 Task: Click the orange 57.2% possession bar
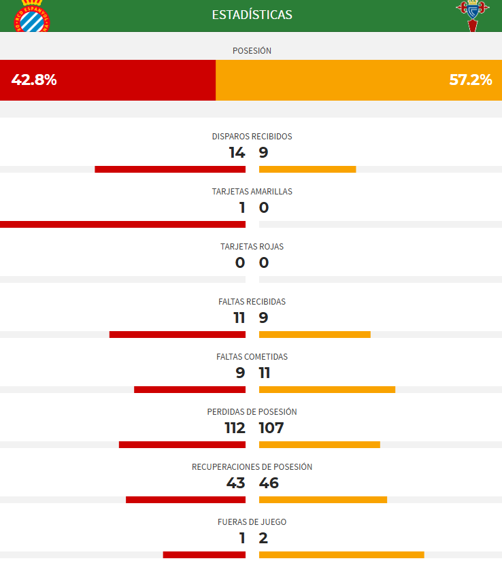[x=358, y=80]
